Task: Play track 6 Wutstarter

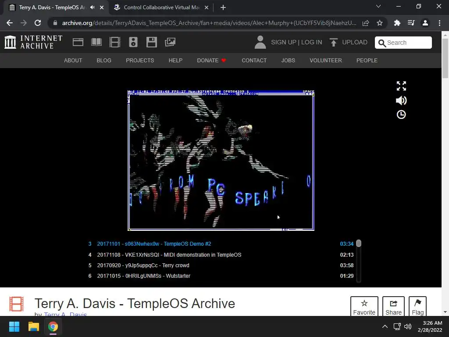Action: pos(221,276)
